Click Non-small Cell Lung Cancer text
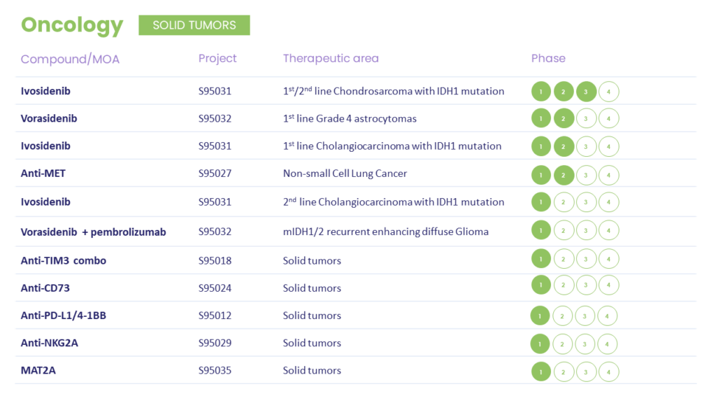This screenshot has width=716, height=403. tap(345, 174)
